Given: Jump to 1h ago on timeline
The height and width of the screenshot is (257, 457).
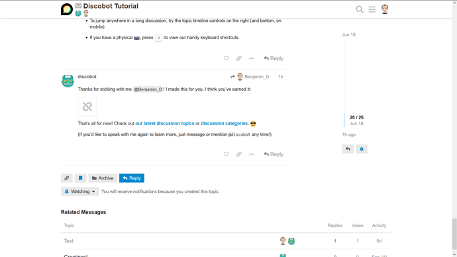Looking at the screenshot, I should [x=349, y=134].
